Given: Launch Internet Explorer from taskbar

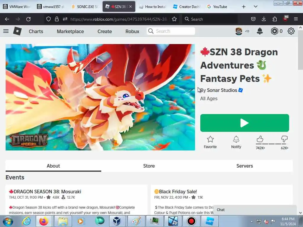Looking at the screenshot, I should tap(26, 221).
